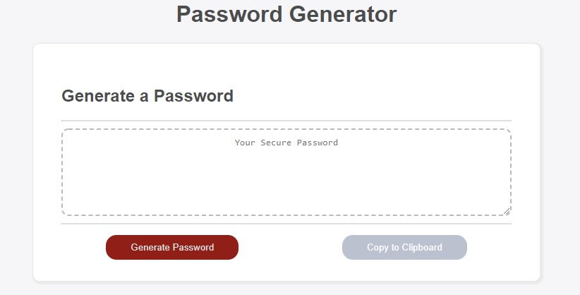Click the red Generate Password button
This screenshot has width=580, height=295.
pyautogui.click(x=172, y=247)
